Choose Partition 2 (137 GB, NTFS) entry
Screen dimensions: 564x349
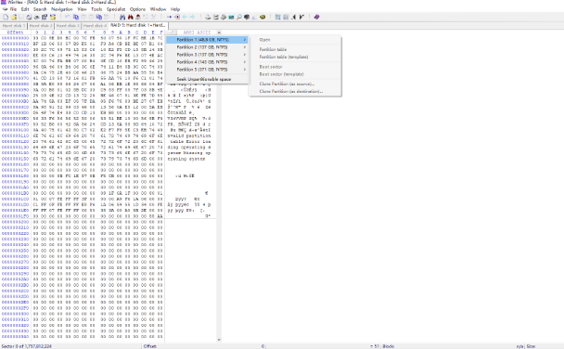click(207, 47)
